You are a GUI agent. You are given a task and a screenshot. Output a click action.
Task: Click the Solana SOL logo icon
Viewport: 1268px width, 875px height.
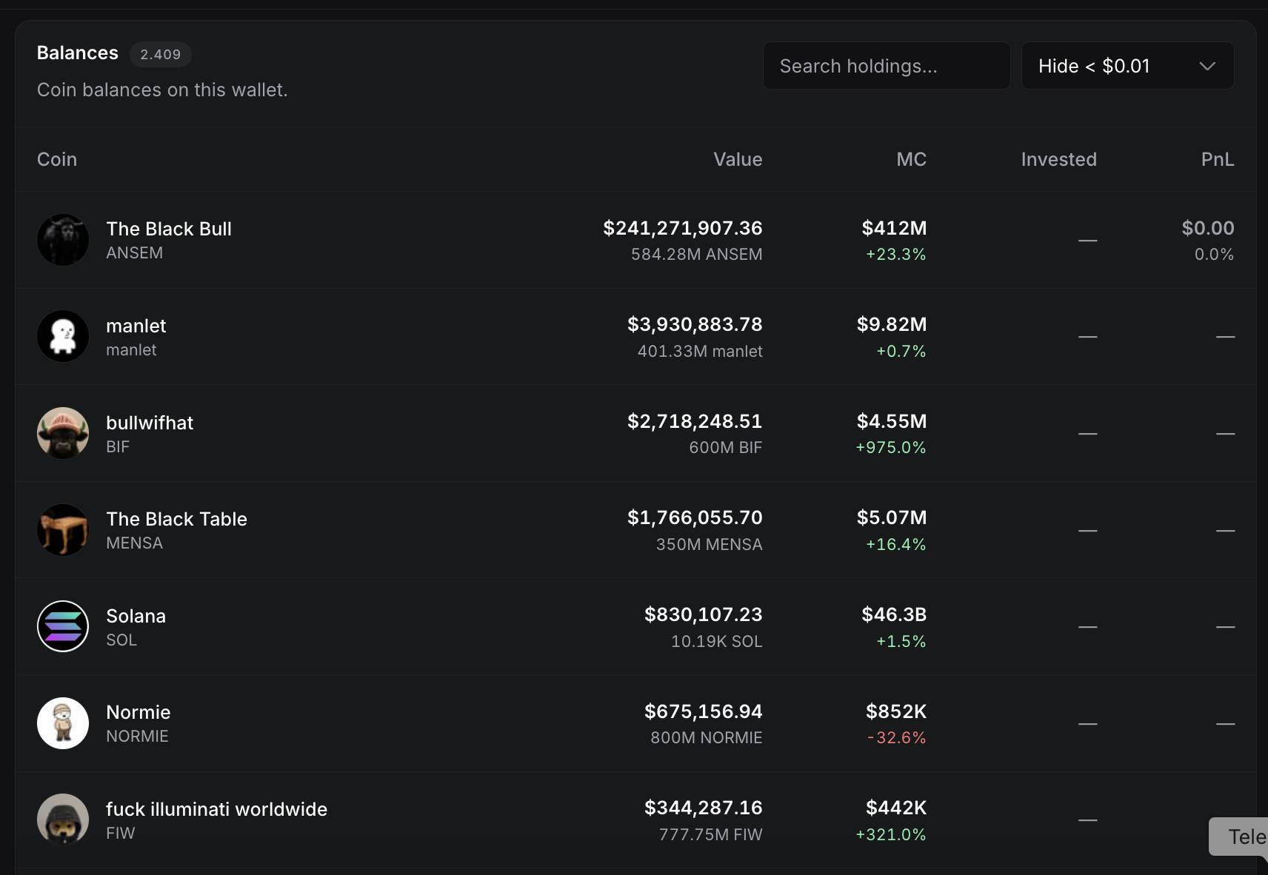pyautogui.click(x=63, y=626)
